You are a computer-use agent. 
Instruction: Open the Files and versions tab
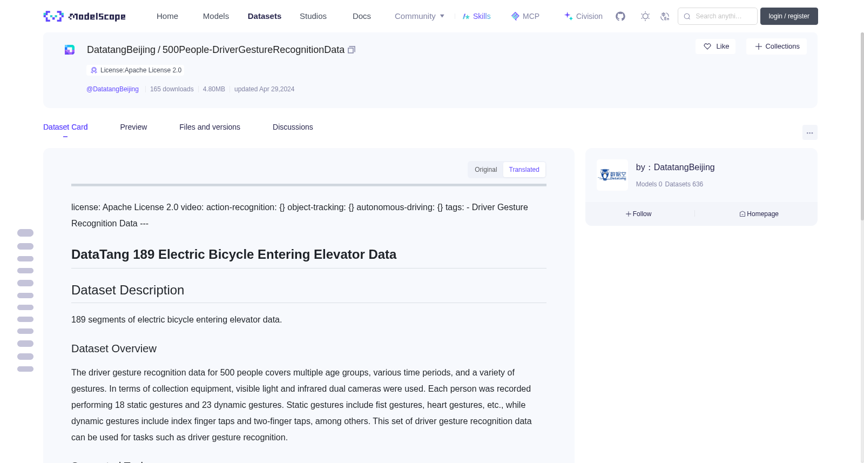[210, 127]
